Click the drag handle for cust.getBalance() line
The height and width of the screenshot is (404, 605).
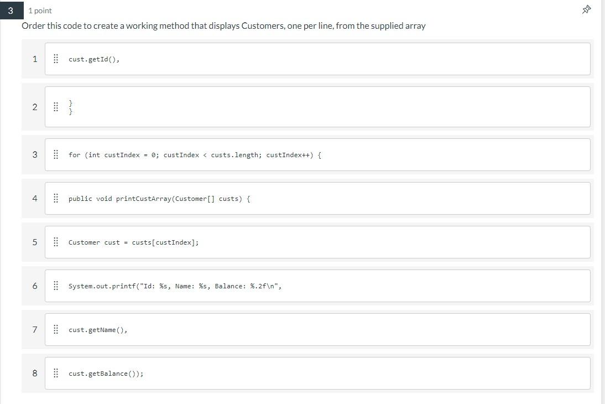(55, 373)
